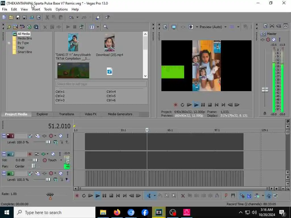Viewport: 291px width, 218px height.
Task: Select the Download (25).mp4 thumbnail
Action: [109, 43]
